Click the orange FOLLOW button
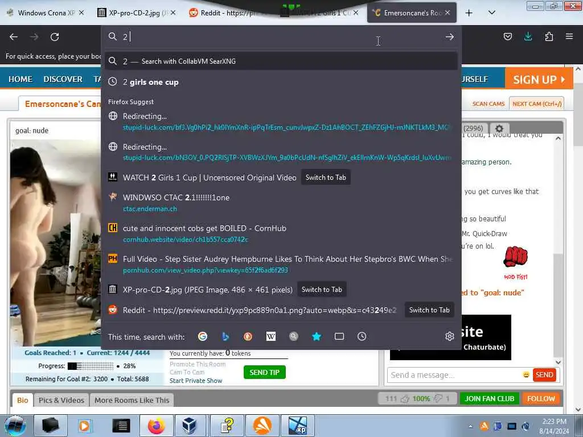The width and height of the screenshot is (583, 437). pyautogui.click(x=541, y=399)
